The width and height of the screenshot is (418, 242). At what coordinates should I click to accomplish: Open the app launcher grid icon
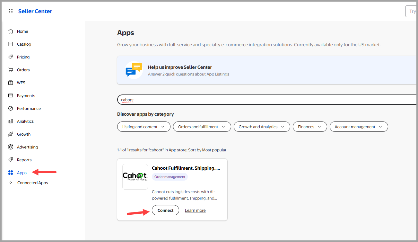11,11
